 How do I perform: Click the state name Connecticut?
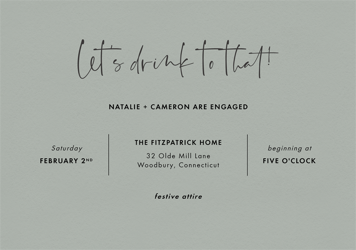click(199, 165)
